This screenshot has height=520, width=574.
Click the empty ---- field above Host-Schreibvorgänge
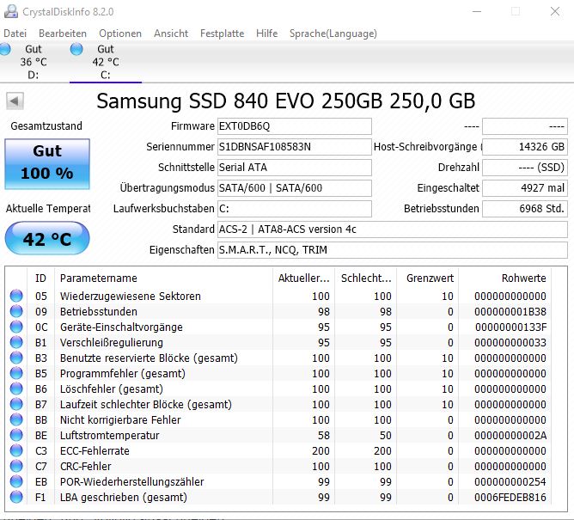point(525,126)
